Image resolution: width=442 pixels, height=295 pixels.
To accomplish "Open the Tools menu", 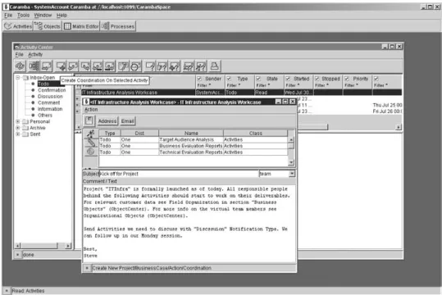I will pos(23,16).
